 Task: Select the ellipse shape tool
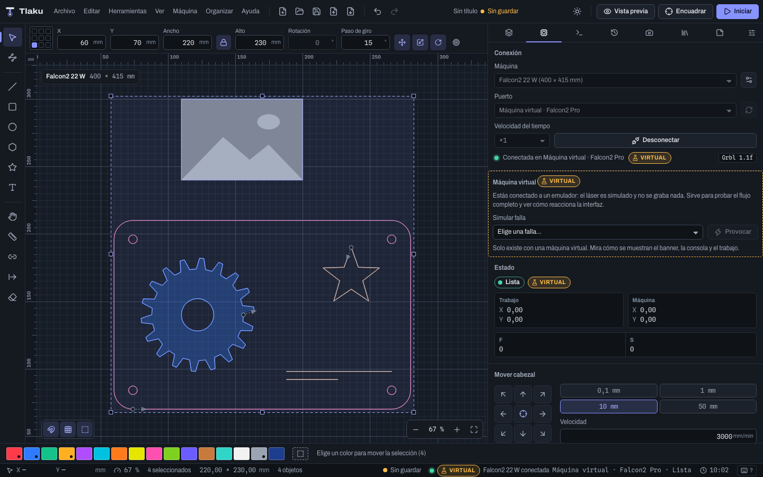(13, 127)
